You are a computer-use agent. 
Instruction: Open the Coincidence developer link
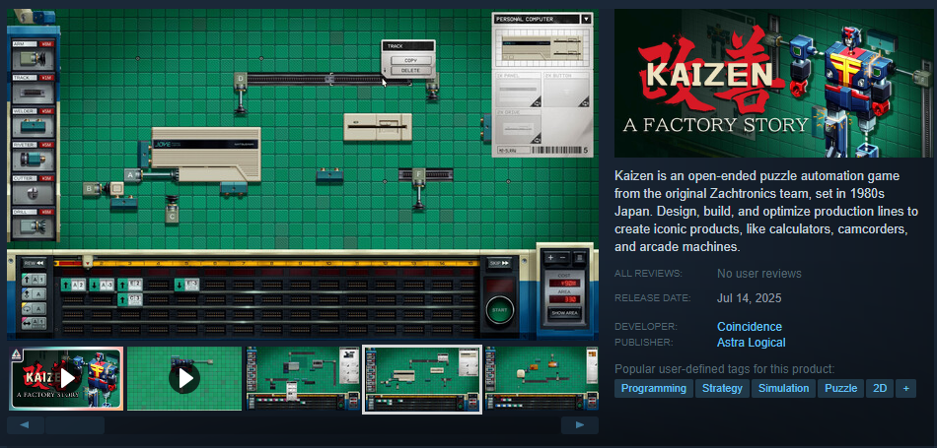click(750, 327)
